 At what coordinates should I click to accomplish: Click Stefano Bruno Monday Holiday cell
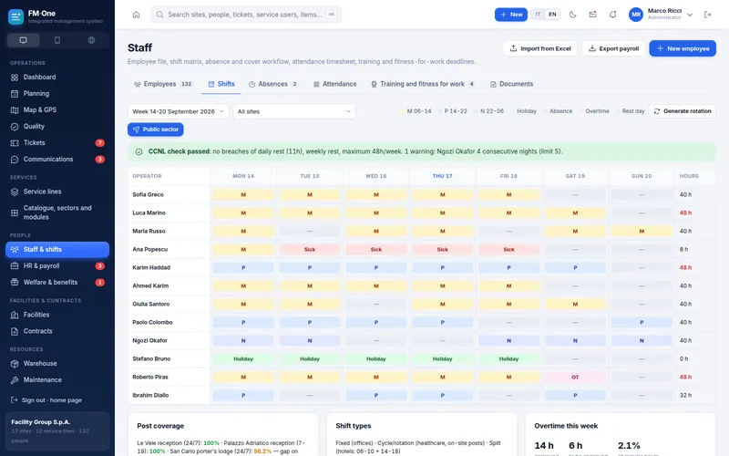pyautogui.click(x=243, y=358)
